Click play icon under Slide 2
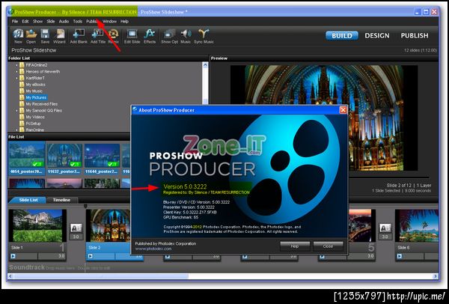The width and height of the screenshot is (449, 304). pos(91,256)
